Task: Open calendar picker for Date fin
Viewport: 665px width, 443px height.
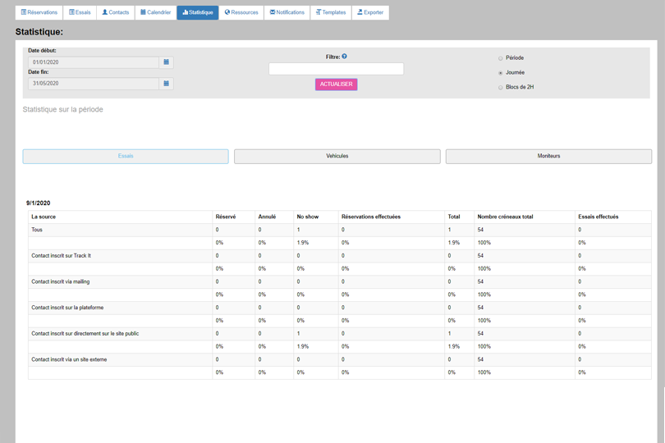Action: [166, 84]
